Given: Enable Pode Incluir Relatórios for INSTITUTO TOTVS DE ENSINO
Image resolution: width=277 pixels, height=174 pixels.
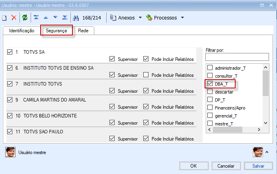Looking at the screenshot, I should [x=146, y=75].
